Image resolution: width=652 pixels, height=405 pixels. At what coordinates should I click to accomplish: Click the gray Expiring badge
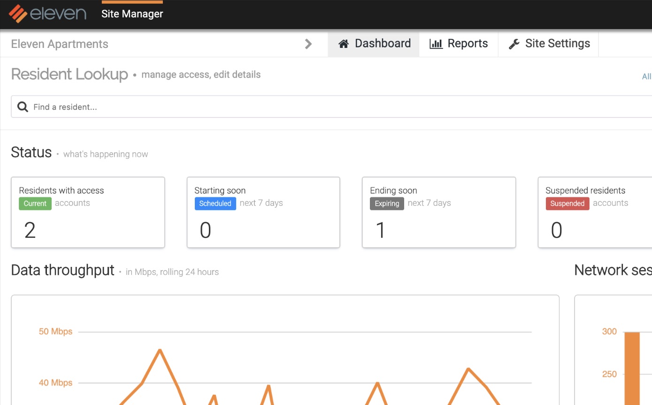pos(387,203)
